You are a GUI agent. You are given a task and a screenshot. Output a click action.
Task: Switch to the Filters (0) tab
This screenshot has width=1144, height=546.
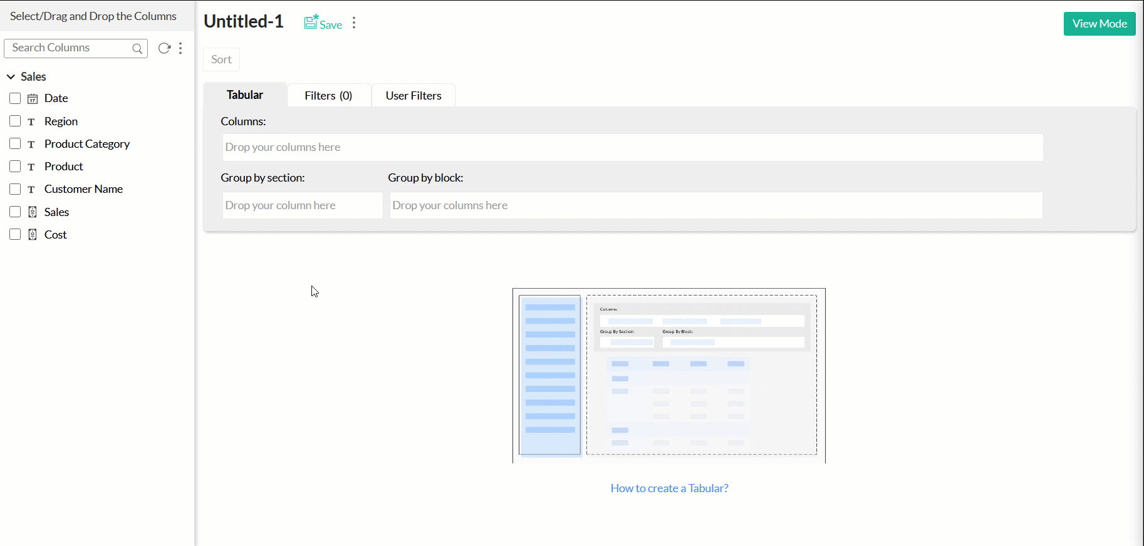[x=328, y=96]
